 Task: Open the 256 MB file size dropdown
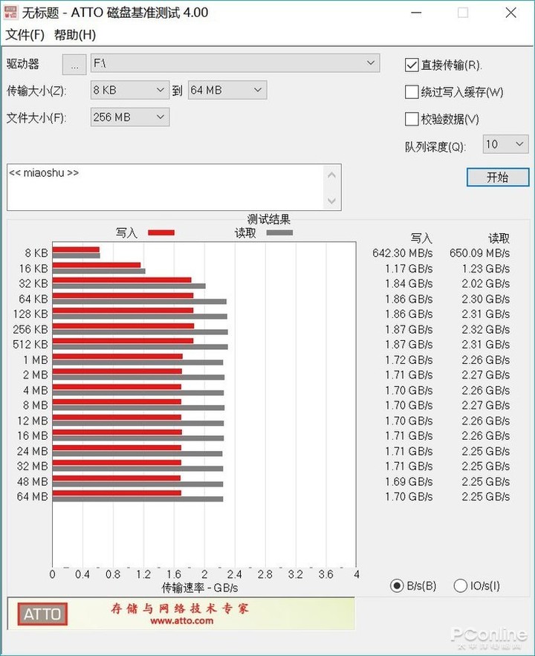pyautogui.click(x=130, y=117)
